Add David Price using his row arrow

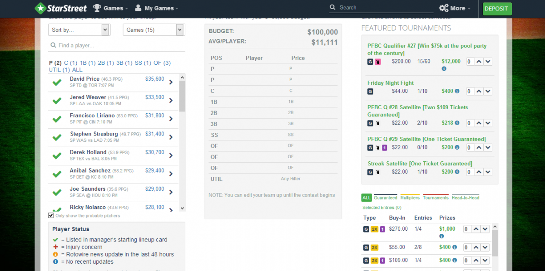(171, 82)
